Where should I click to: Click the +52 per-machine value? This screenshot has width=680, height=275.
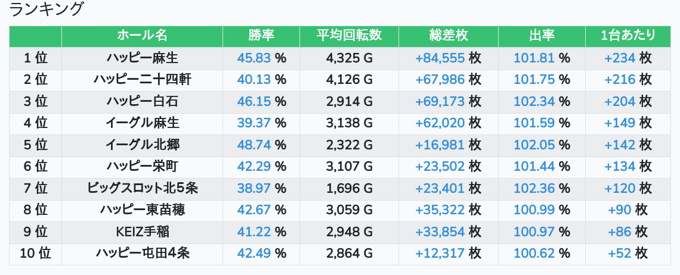coord(620,254)
